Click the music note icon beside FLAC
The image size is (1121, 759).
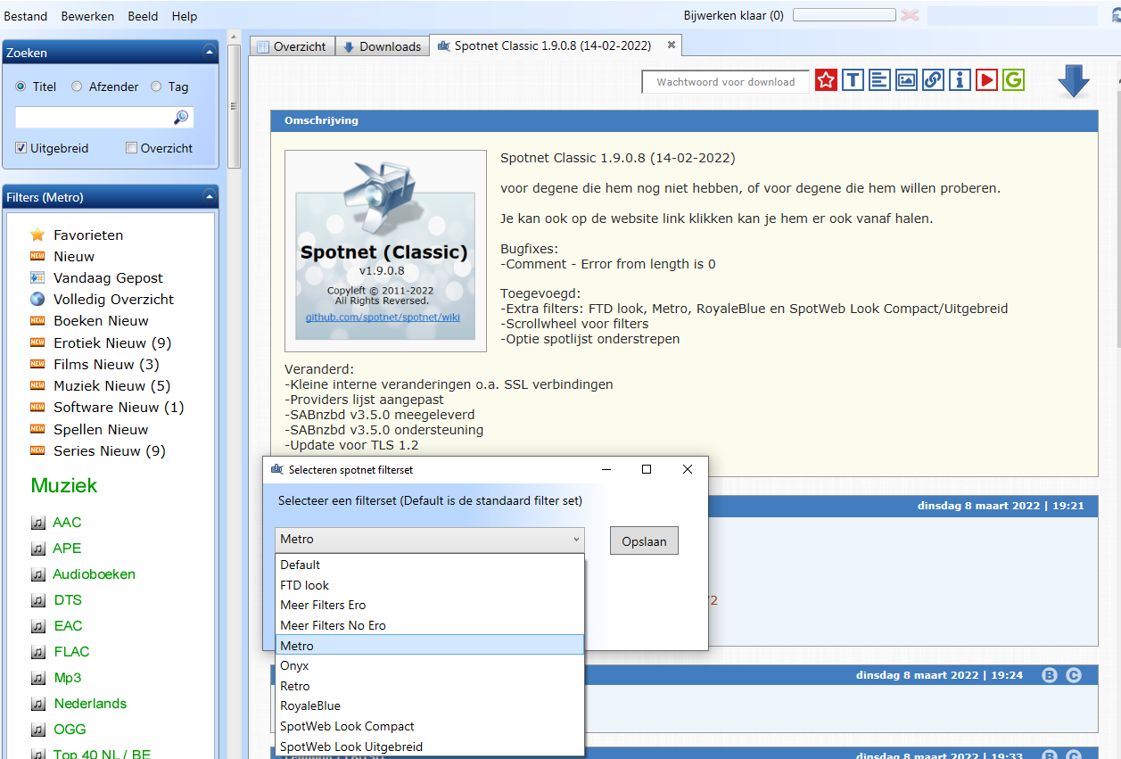tap(37, 652)
